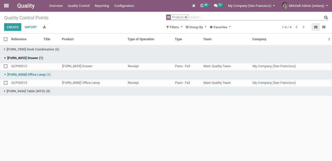Open optional columns menu
Viewport: 332px width, 161px height.
[329, 39]
